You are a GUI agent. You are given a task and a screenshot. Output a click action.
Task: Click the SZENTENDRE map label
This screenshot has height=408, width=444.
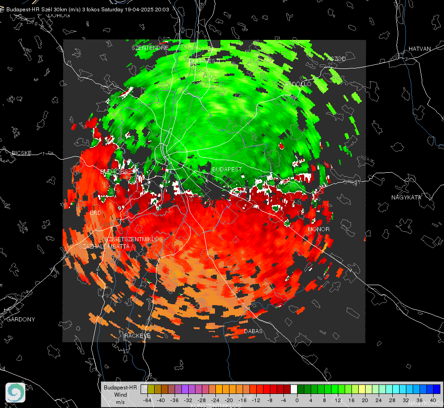(150, 48)
